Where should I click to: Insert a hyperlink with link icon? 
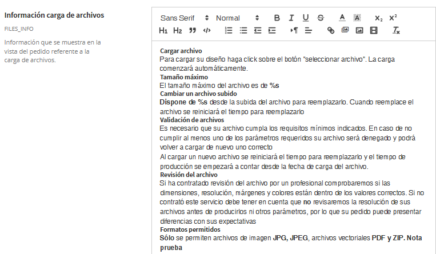[330, 30]
